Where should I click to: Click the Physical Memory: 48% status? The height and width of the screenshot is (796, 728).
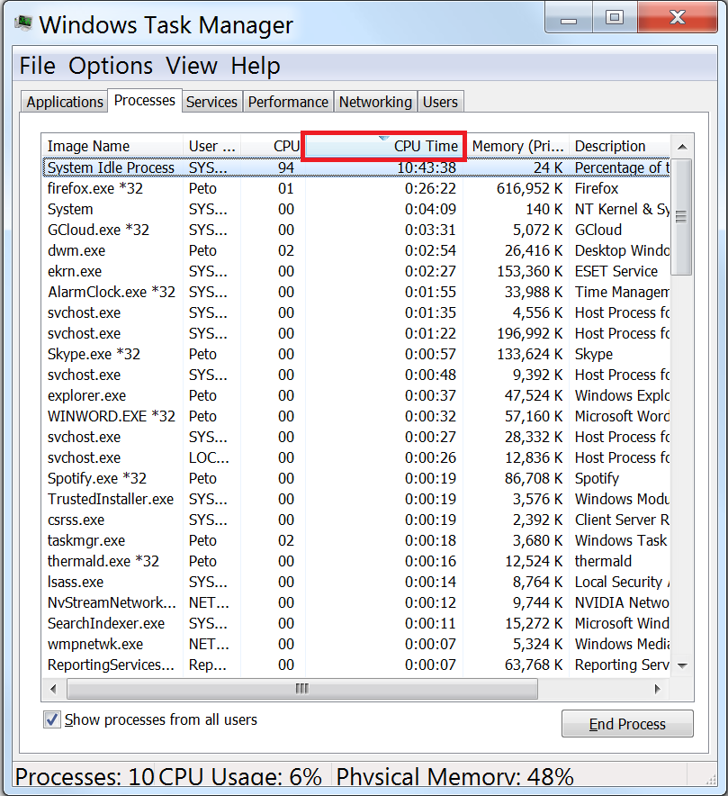tap(454, 777)
